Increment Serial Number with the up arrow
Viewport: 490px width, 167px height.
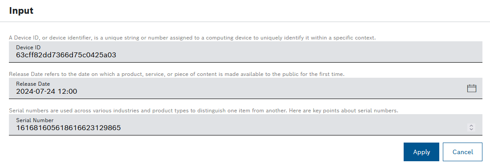(472, 126)
